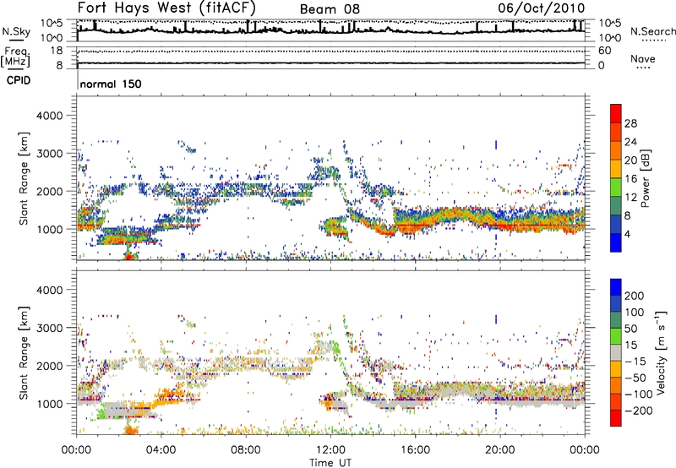The image size is (676, 468).
Task: Click the '12' tick on the power scale
Action: (x=630, y=198)
